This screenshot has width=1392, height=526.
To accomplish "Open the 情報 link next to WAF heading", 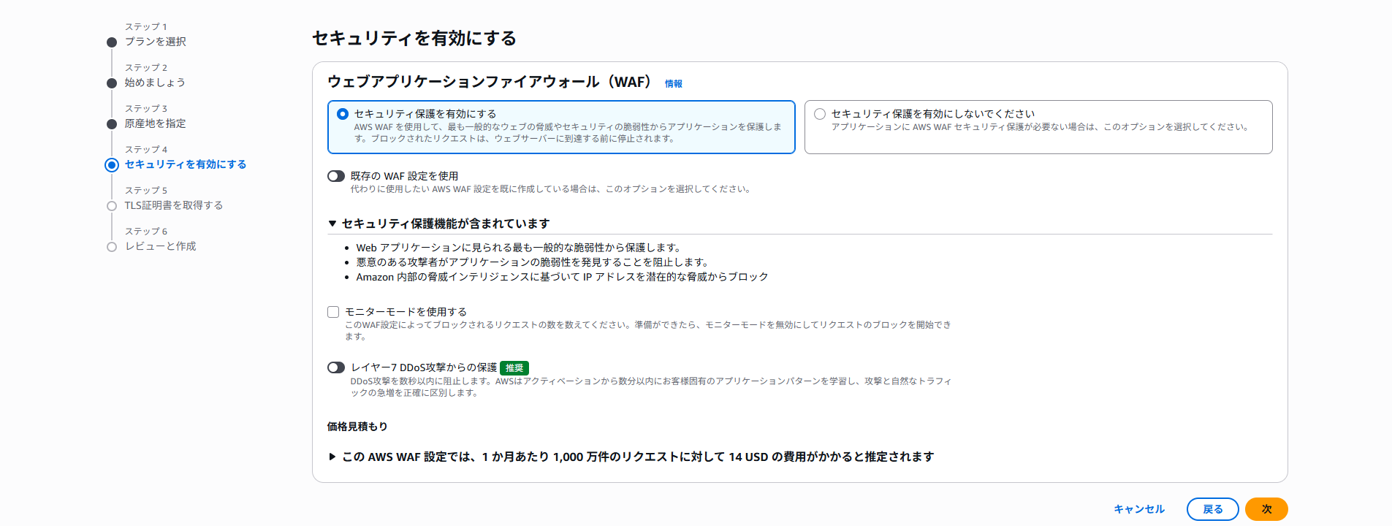I will click(673, 84).
